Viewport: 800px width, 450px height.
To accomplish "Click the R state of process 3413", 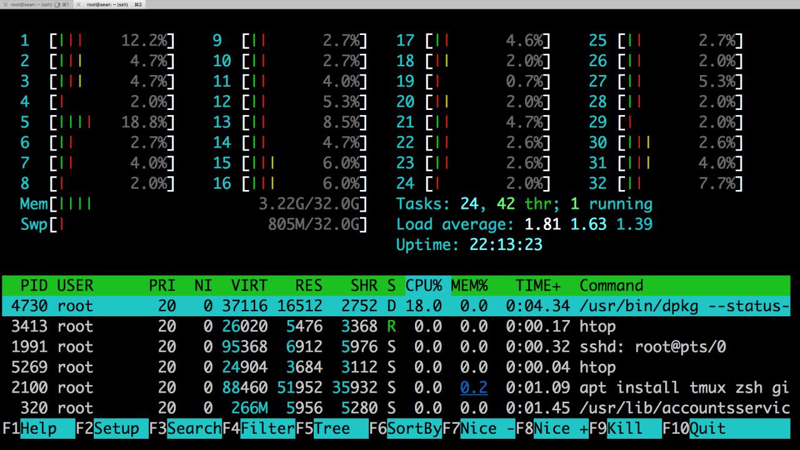I will [391, 326].
